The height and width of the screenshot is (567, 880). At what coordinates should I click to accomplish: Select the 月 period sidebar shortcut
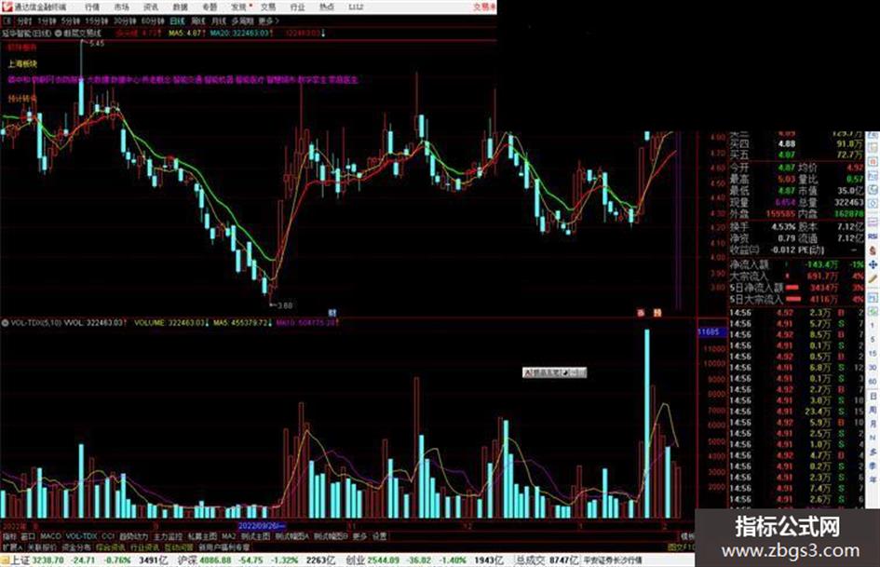click(x=873, y=425)
